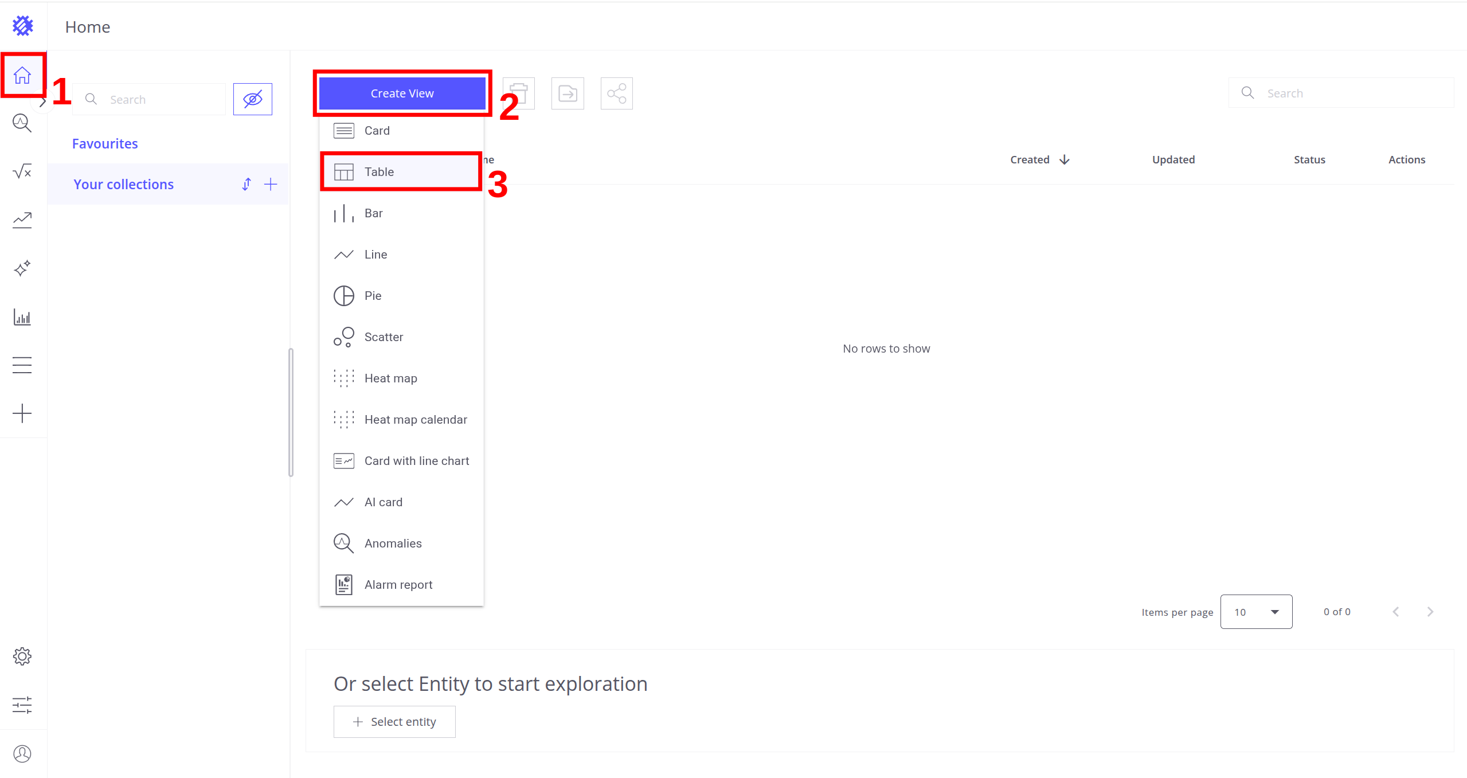This screenshot has width=1467, height=778.
Task: Sort by Created column arrow
Action: click(x=1065, y=159)
